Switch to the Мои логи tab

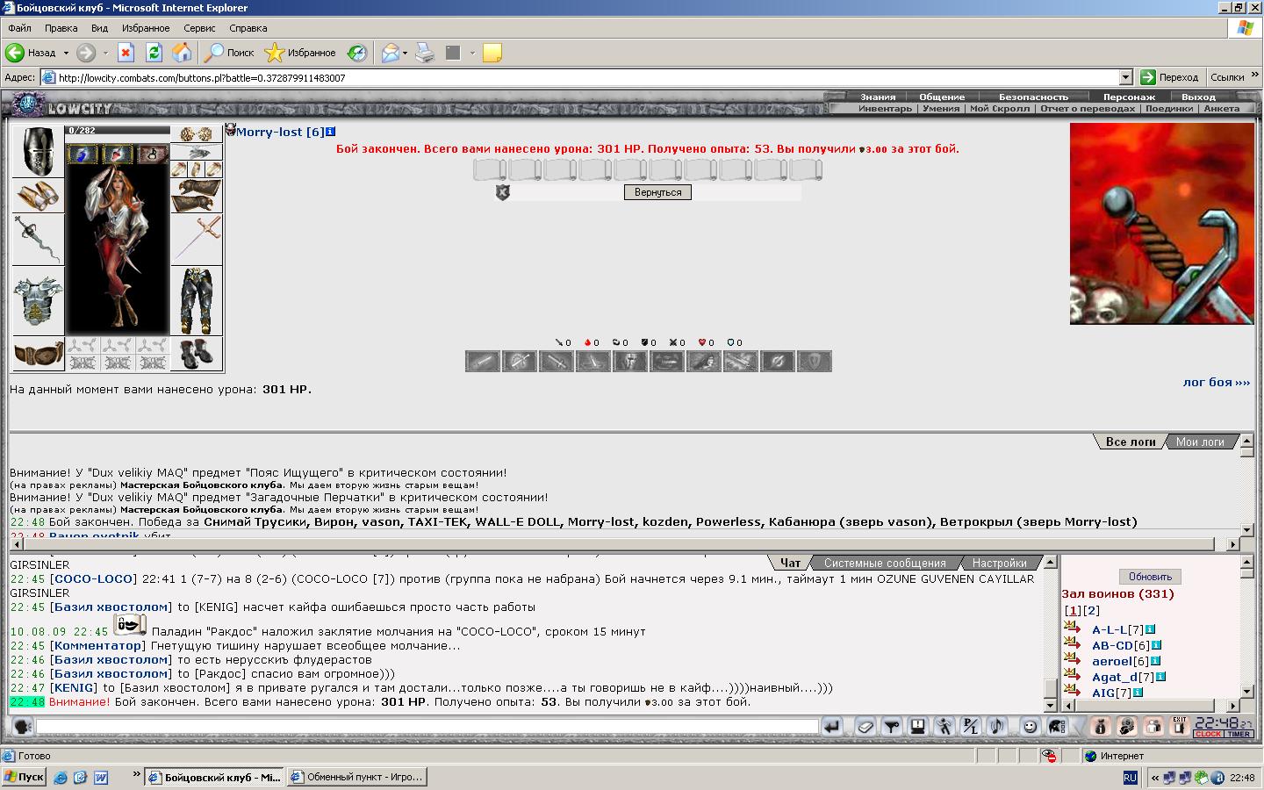pos(1200,442)
